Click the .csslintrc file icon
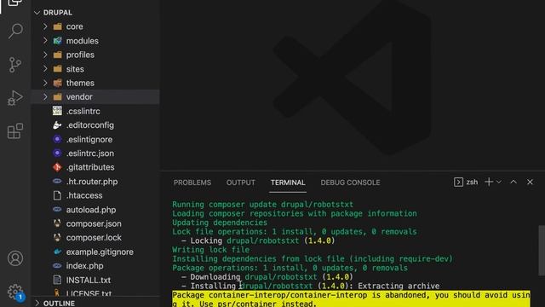Screen dimensions: 545x307 [x=57, y=111]
